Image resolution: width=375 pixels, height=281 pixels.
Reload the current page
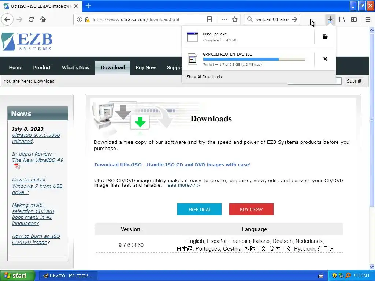31,19
